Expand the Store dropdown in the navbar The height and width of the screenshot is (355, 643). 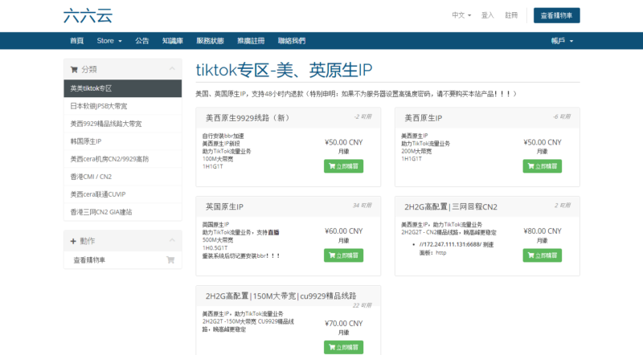tap(109, 40)
